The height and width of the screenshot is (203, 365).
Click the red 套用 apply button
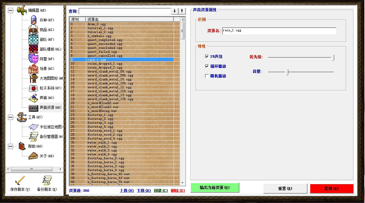click(x=332, y=188)
